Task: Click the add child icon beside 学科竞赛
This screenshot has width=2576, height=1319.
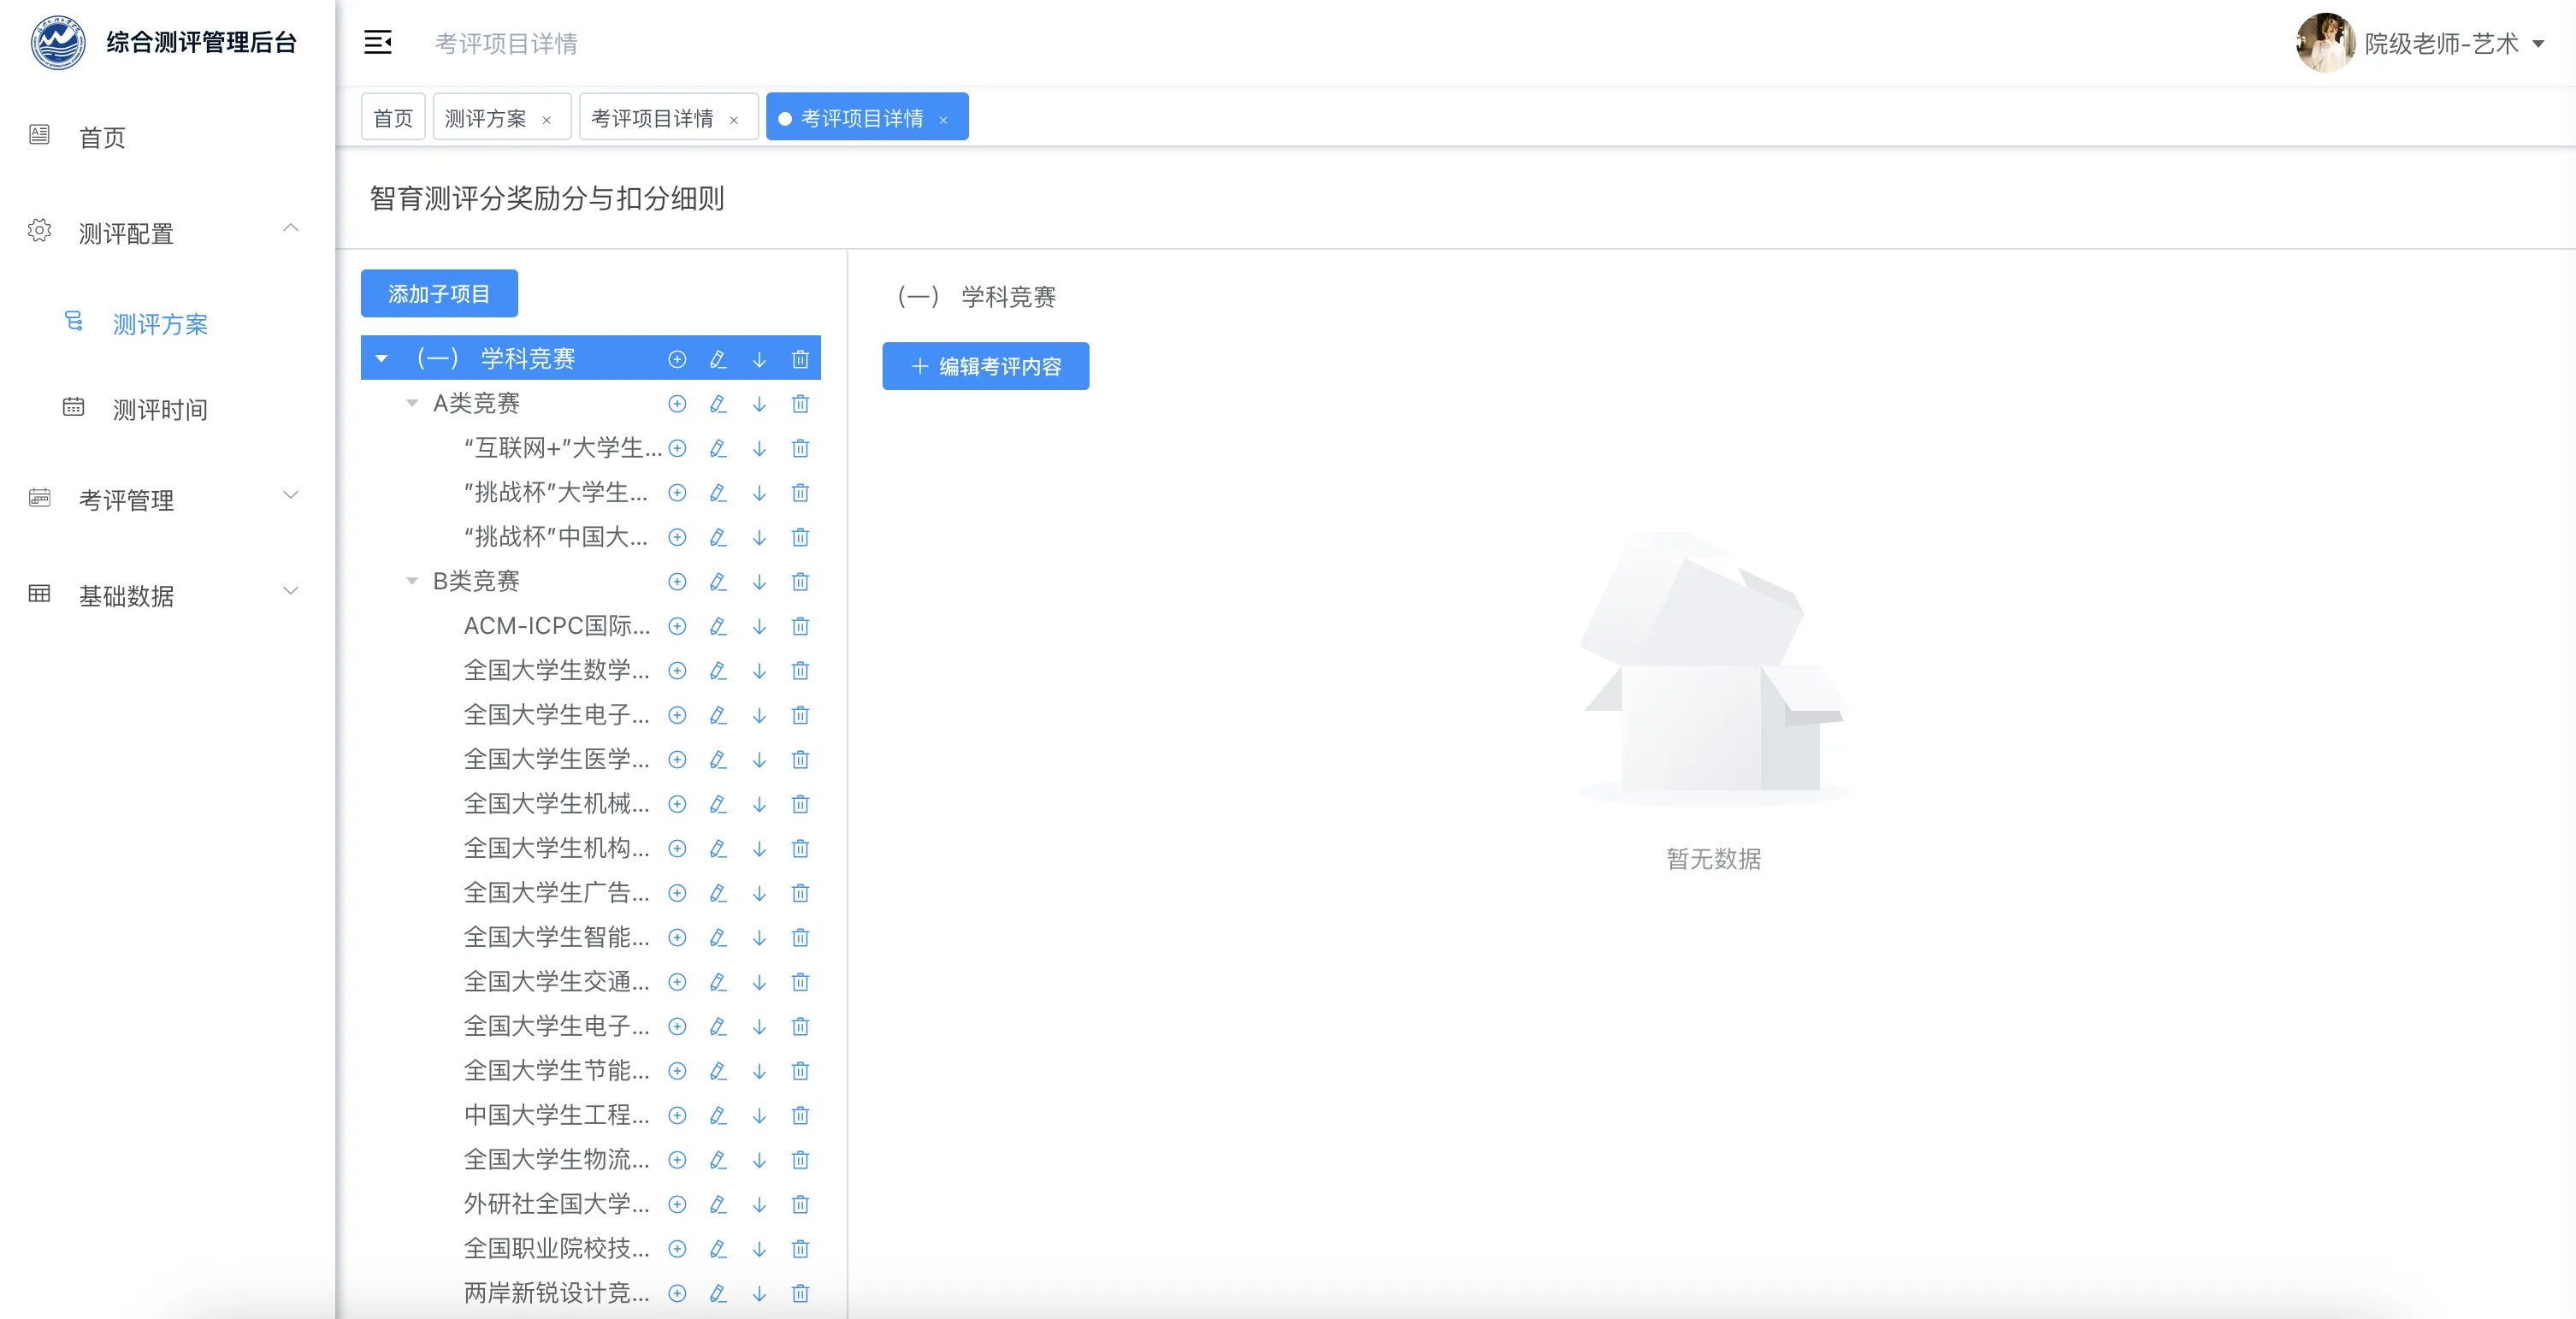Action: [677, 358]
